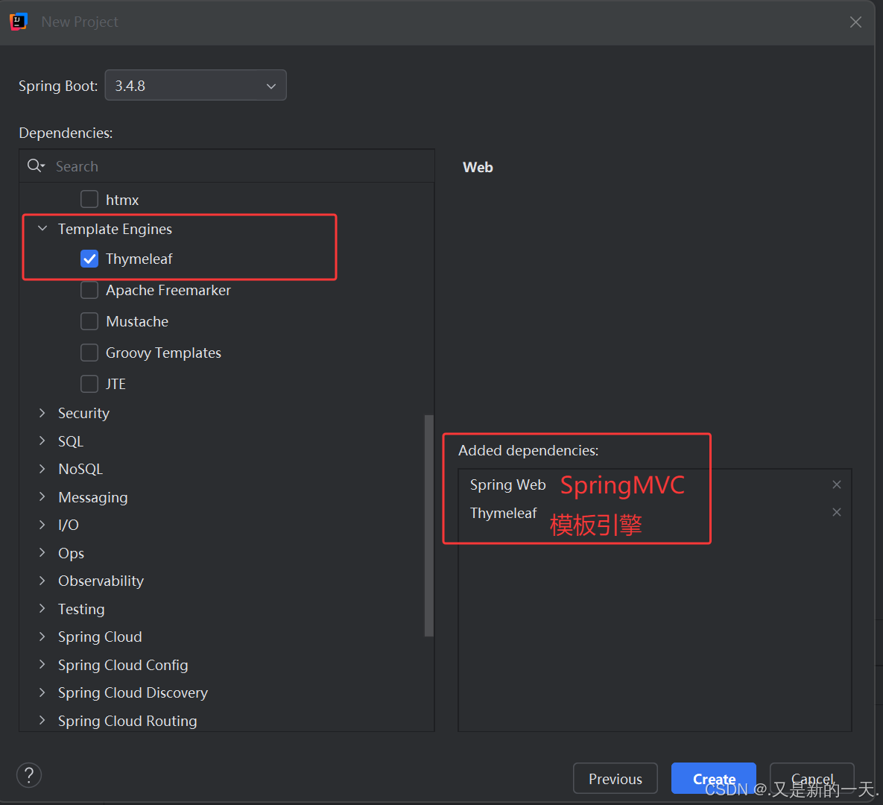Expand the I/O category
The height and width of the screenshot is (805, 883).
pos(42,525)
